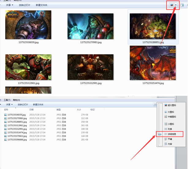Click the 281 KB size cell
Viewport: 188px width, 169px height.
[85, 140]
